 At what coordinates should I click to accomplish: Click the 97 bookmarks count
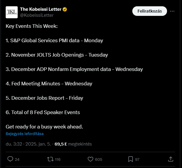137,160
